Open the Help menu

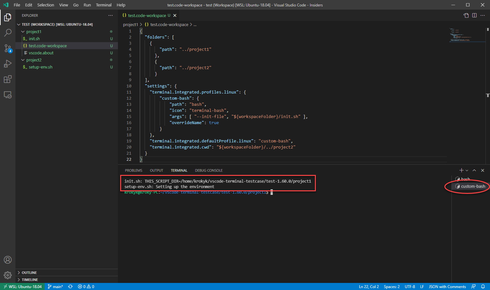coord(121,5)
